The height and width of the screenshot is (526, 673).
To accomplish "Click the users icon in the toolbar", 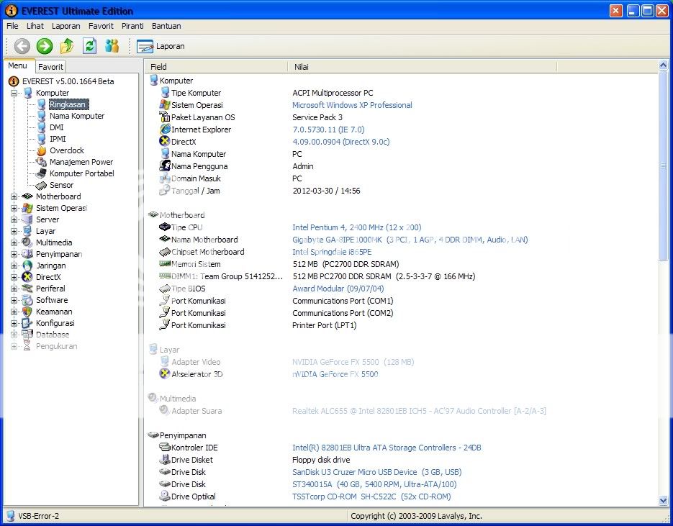I will point(112,45).
